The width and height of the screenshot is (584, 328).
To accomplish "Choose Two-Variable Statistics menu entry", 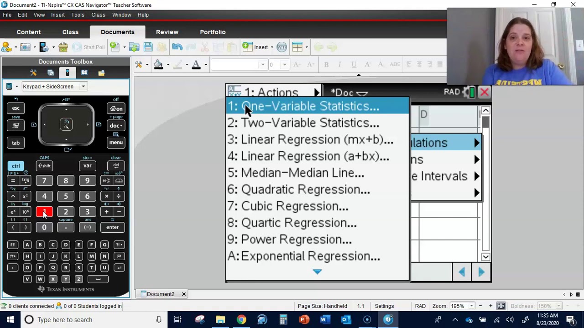I will (x=318, y=123).
